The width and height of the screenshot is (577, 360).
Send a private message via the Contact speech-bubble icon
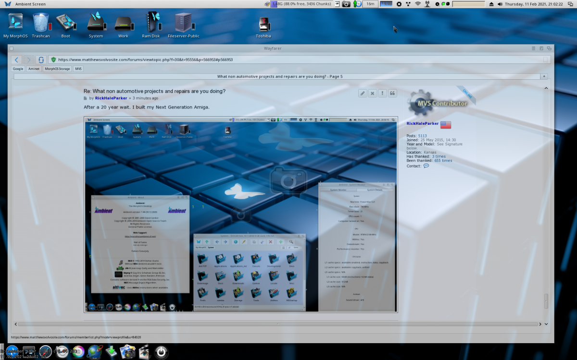(426, 166)
